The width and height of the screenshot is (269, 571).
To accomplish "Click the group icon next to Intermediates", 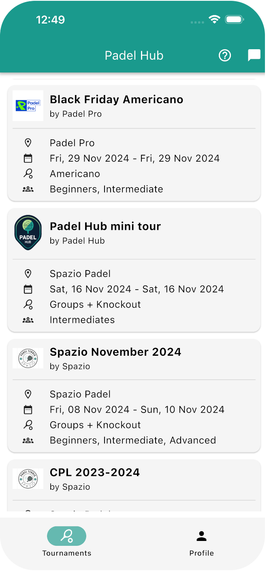I will click(28, 320).
